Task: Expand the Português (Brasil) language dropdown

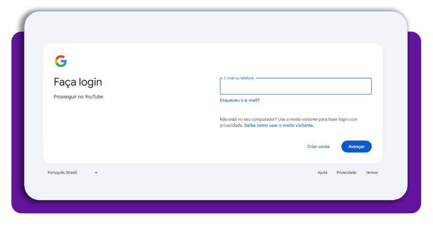Action: click(72, 172)
